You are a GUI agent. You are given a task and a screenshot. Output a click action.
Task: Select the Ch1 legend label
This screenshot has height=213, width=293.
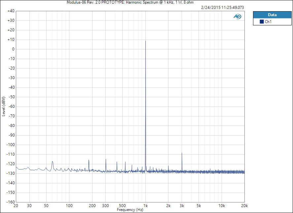268,22
